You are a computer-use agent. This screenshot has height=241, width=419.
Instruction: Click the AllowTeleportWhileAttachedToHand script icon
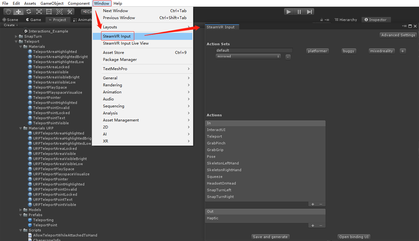[x=30, y=235]
